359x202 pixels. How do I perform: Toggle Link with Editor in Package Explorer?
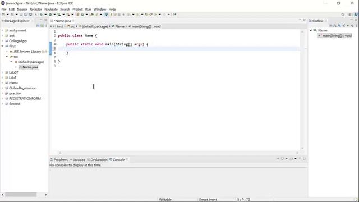pyautogui.click(x=42, y=26)
